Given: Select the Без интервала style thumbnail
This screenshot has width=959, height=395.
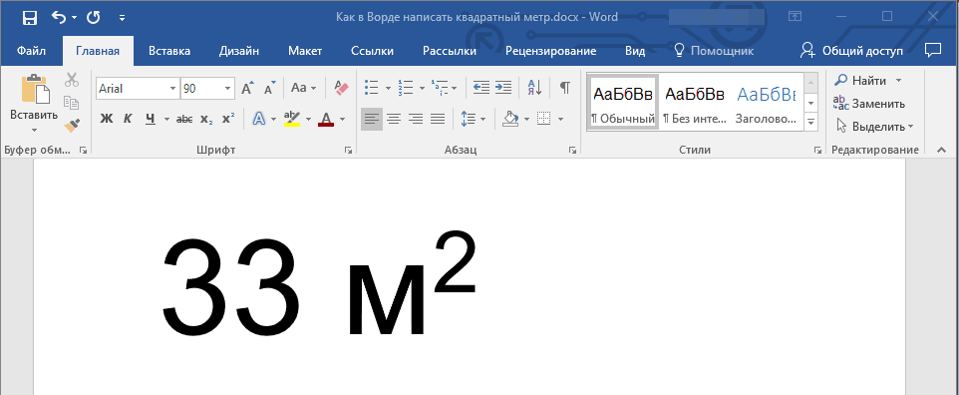Looking at the screenshot, I should (695, 102).
